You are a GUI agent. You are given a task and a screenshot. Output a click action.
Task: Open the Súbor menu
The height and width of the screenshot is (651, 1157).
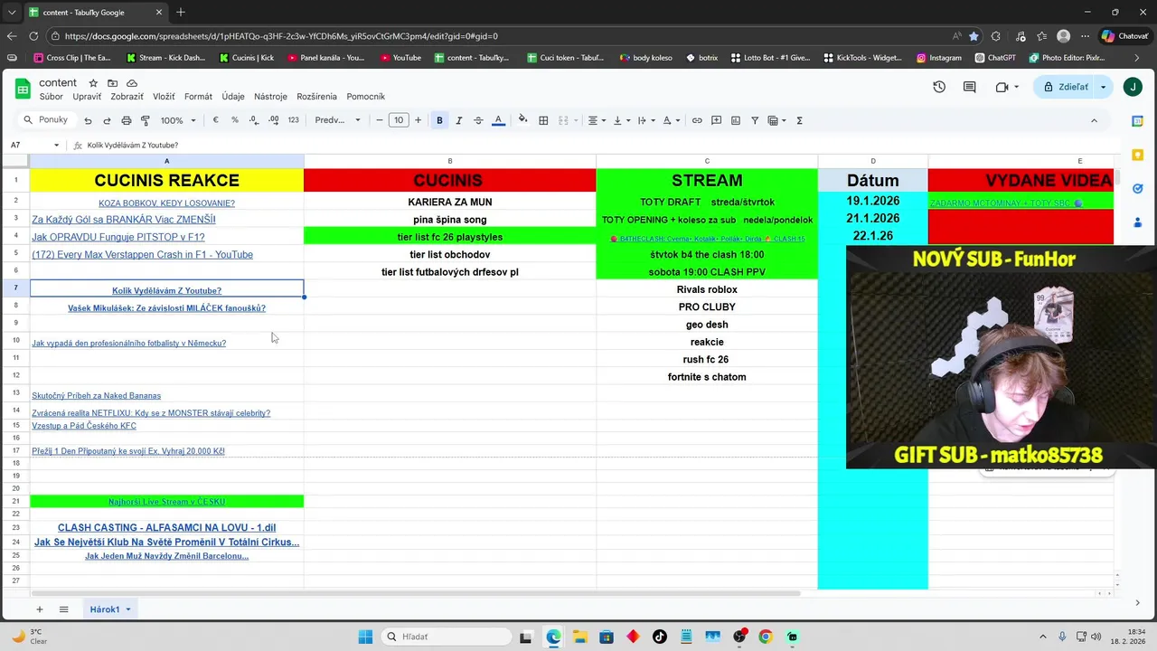[x=51, y=97]
